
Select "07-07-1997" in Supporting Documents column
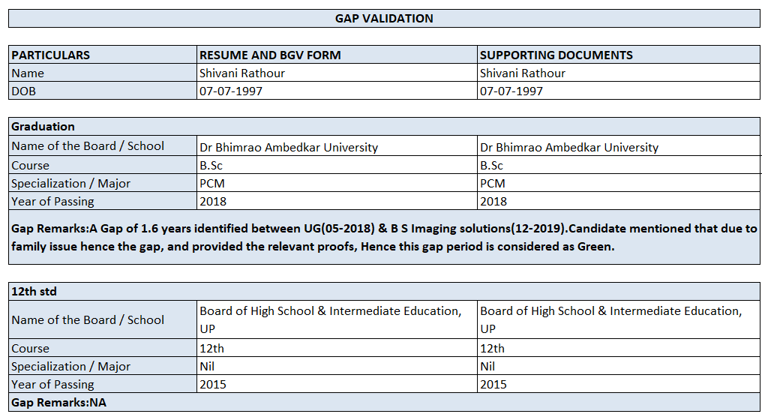click(619, 91)
